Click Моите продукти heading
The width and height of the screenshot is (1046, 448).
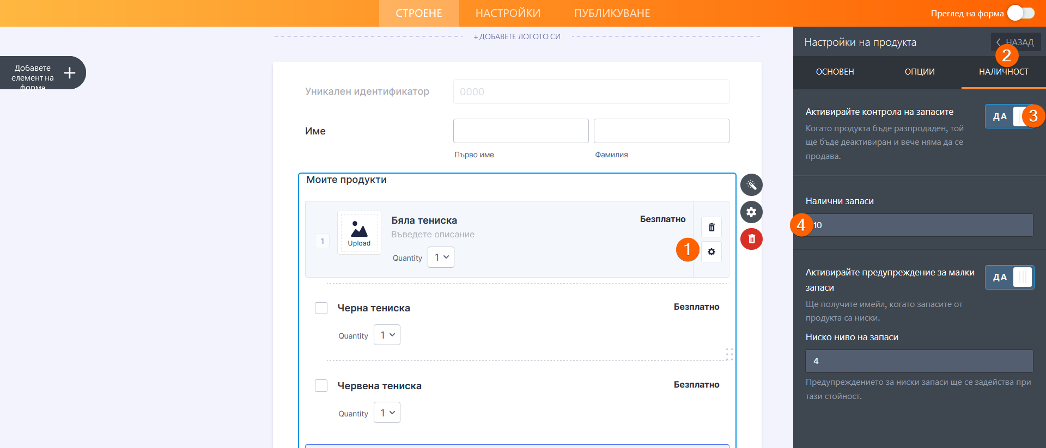click(x=346, y=180)
